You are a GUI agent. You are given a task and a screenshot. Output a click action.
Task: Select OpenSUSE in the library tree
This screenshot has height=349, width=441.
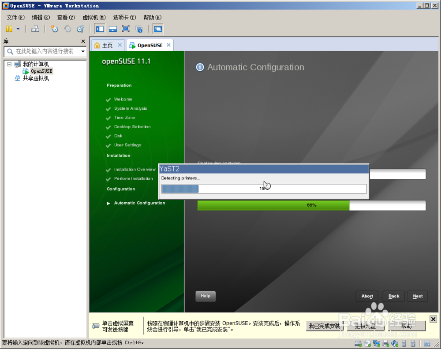click(41, 71)
